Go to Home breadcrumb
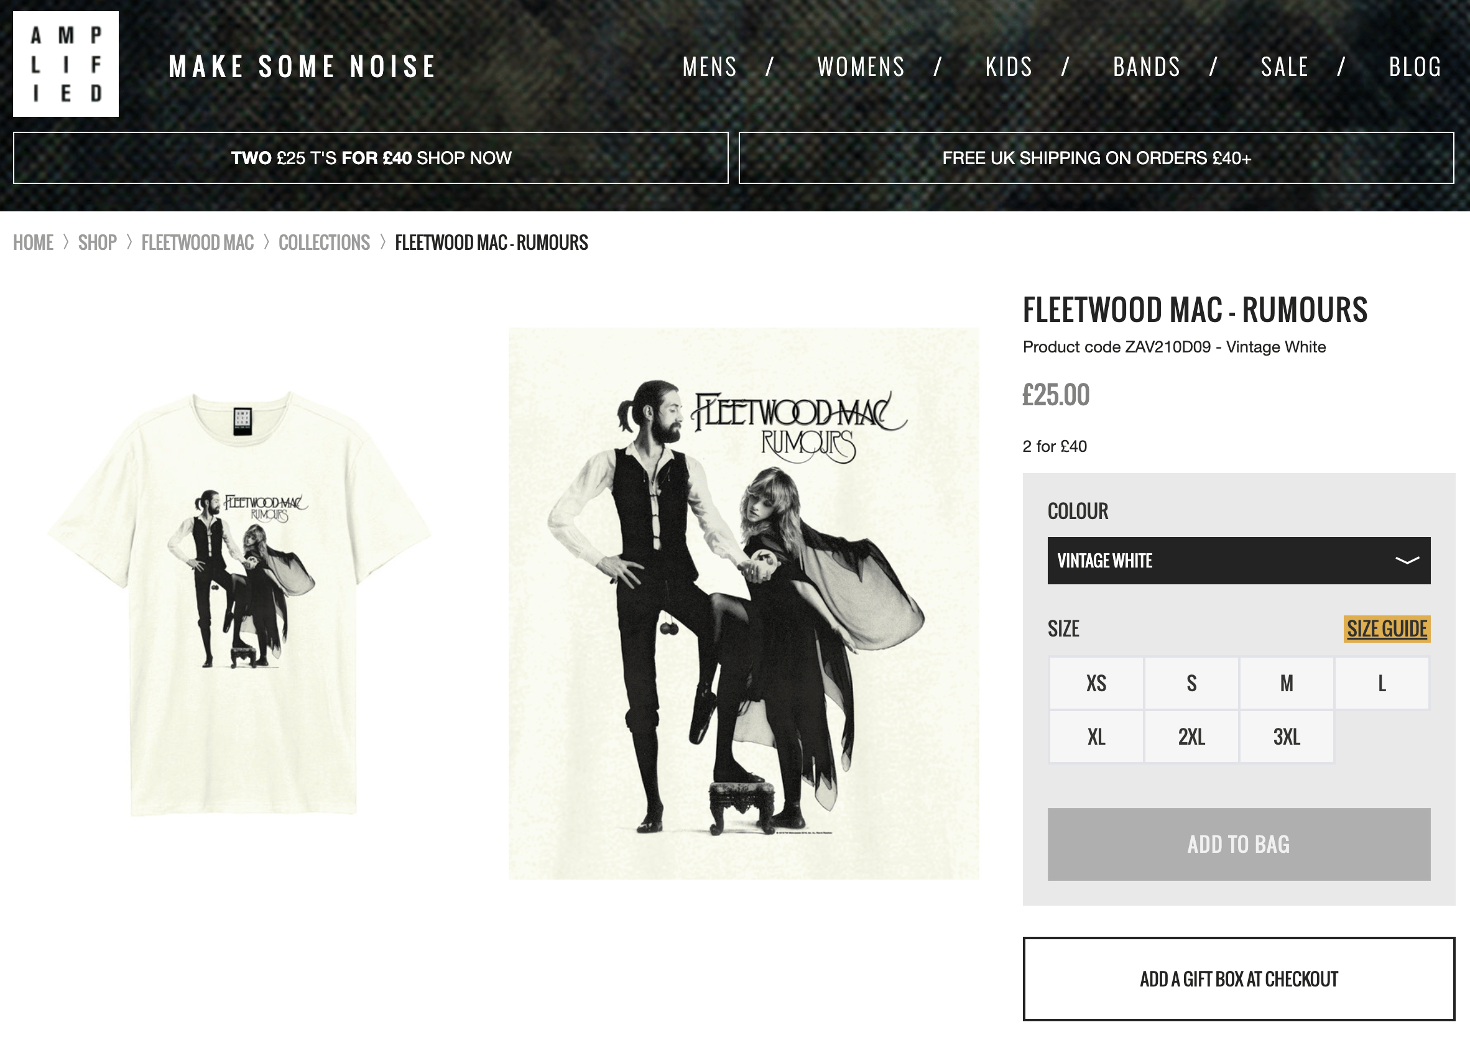The height and width of the screenshot is (1053, 1470). [33, 243]
